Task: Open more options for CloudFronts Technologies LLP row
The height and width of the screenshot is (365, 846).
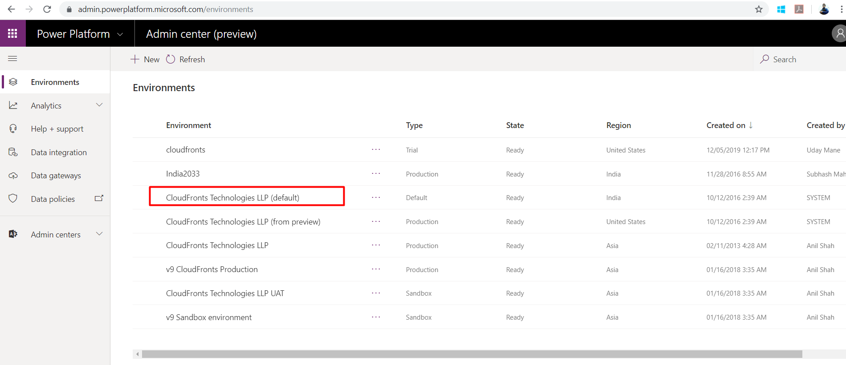Action: click(376, 245)
